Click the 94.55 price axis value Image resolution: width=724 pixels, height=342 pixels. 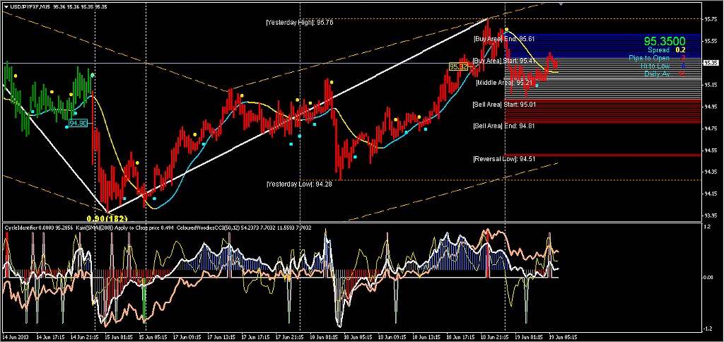pyautogui.click(x=711, y=151)
